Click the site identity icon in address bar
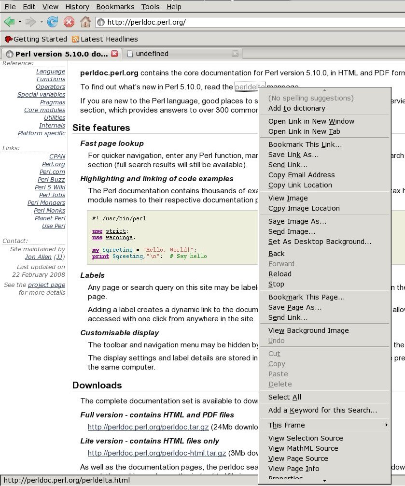Image resolution: width=405 pixels, height=486 pixels. click(x=100, y=22)
